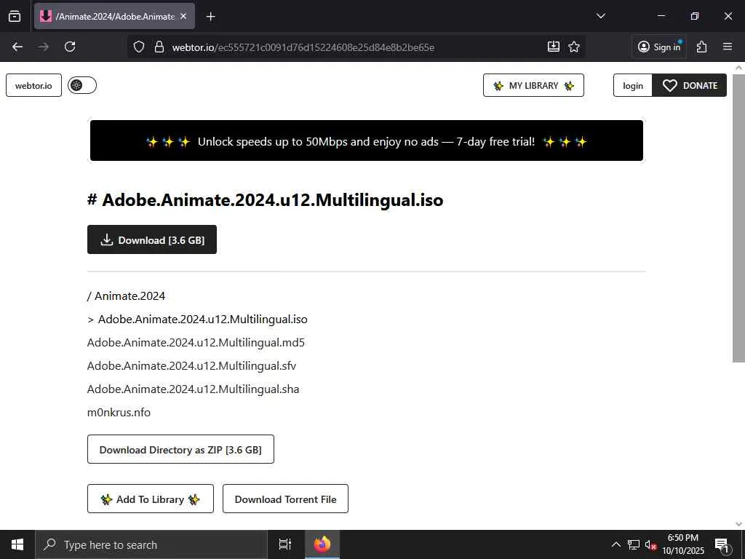This screenshot has height=559, width=745.
Task: Click the webtor.io home logo button
Action: [x=33, y=86]
